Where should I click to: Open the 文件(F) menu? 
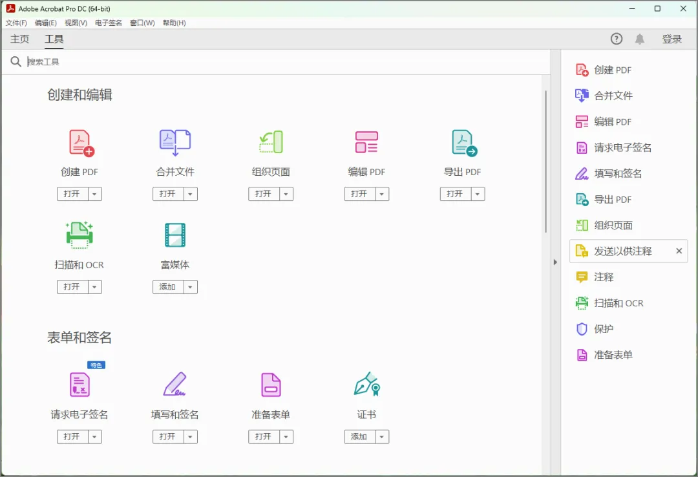click(16, 23)
